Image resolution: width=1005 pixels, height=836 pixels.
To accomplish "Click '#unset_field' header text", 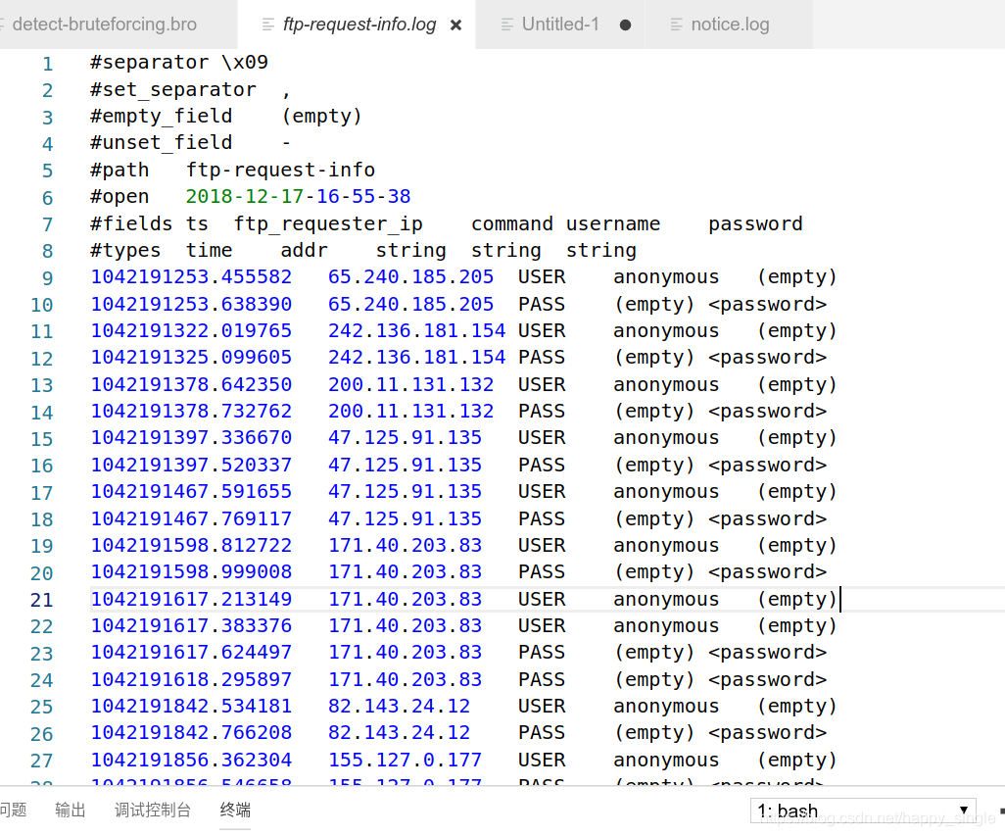I will (x=162, y=142).
